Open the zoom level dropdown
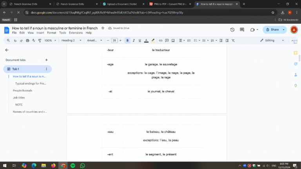Image resolution: width=301 pixels, height=169 pixels. [50, 40]
